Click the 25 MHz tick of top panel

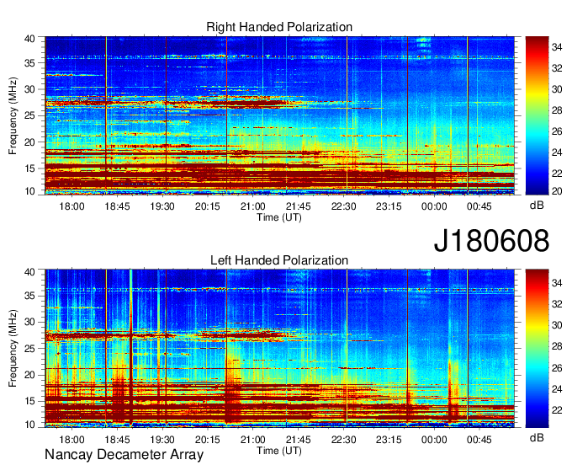[29, 115]
